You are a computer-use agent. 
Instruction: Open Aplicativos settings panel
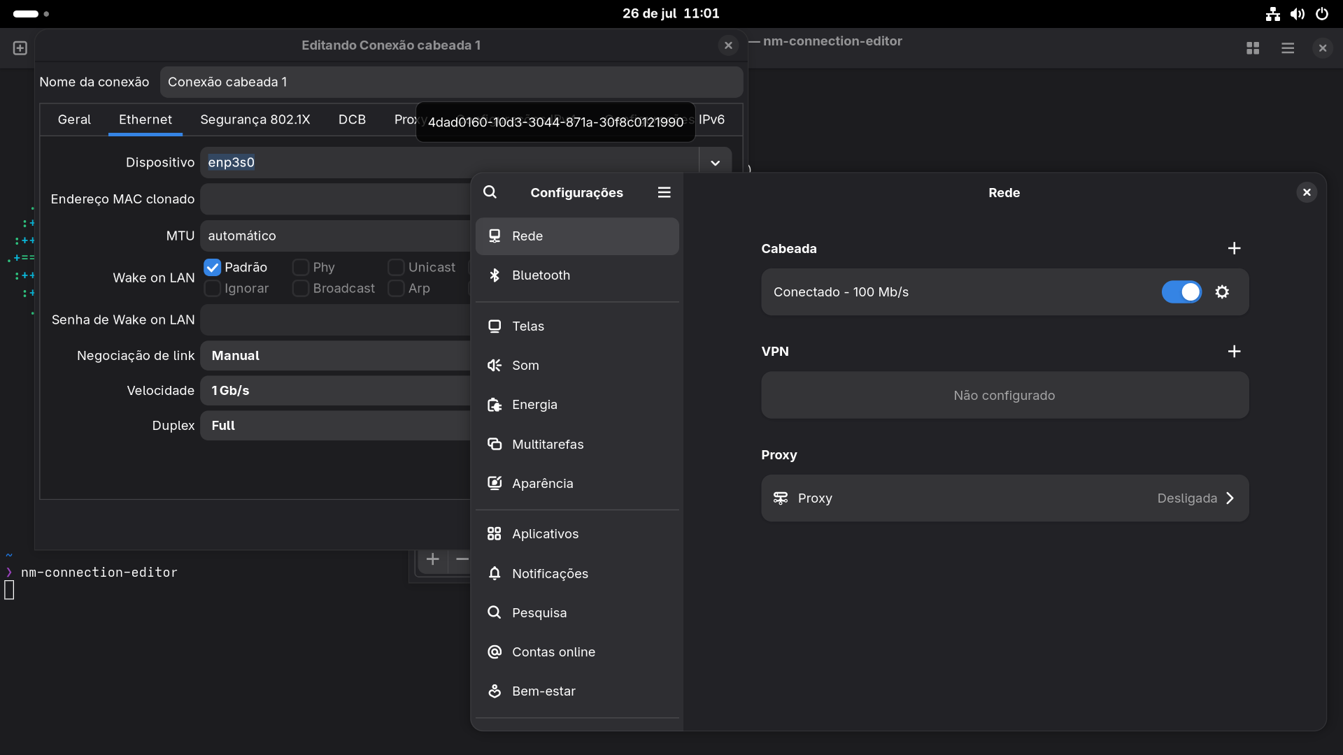577,534
